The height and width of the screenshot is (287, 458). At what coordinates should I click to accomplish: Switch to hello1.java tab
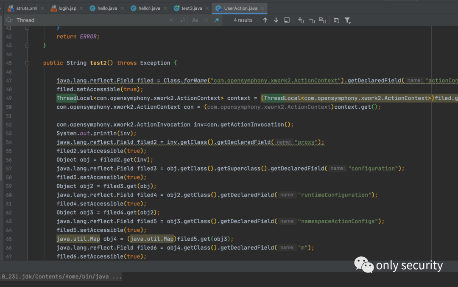pyautogui.click(x=149, y=8)
